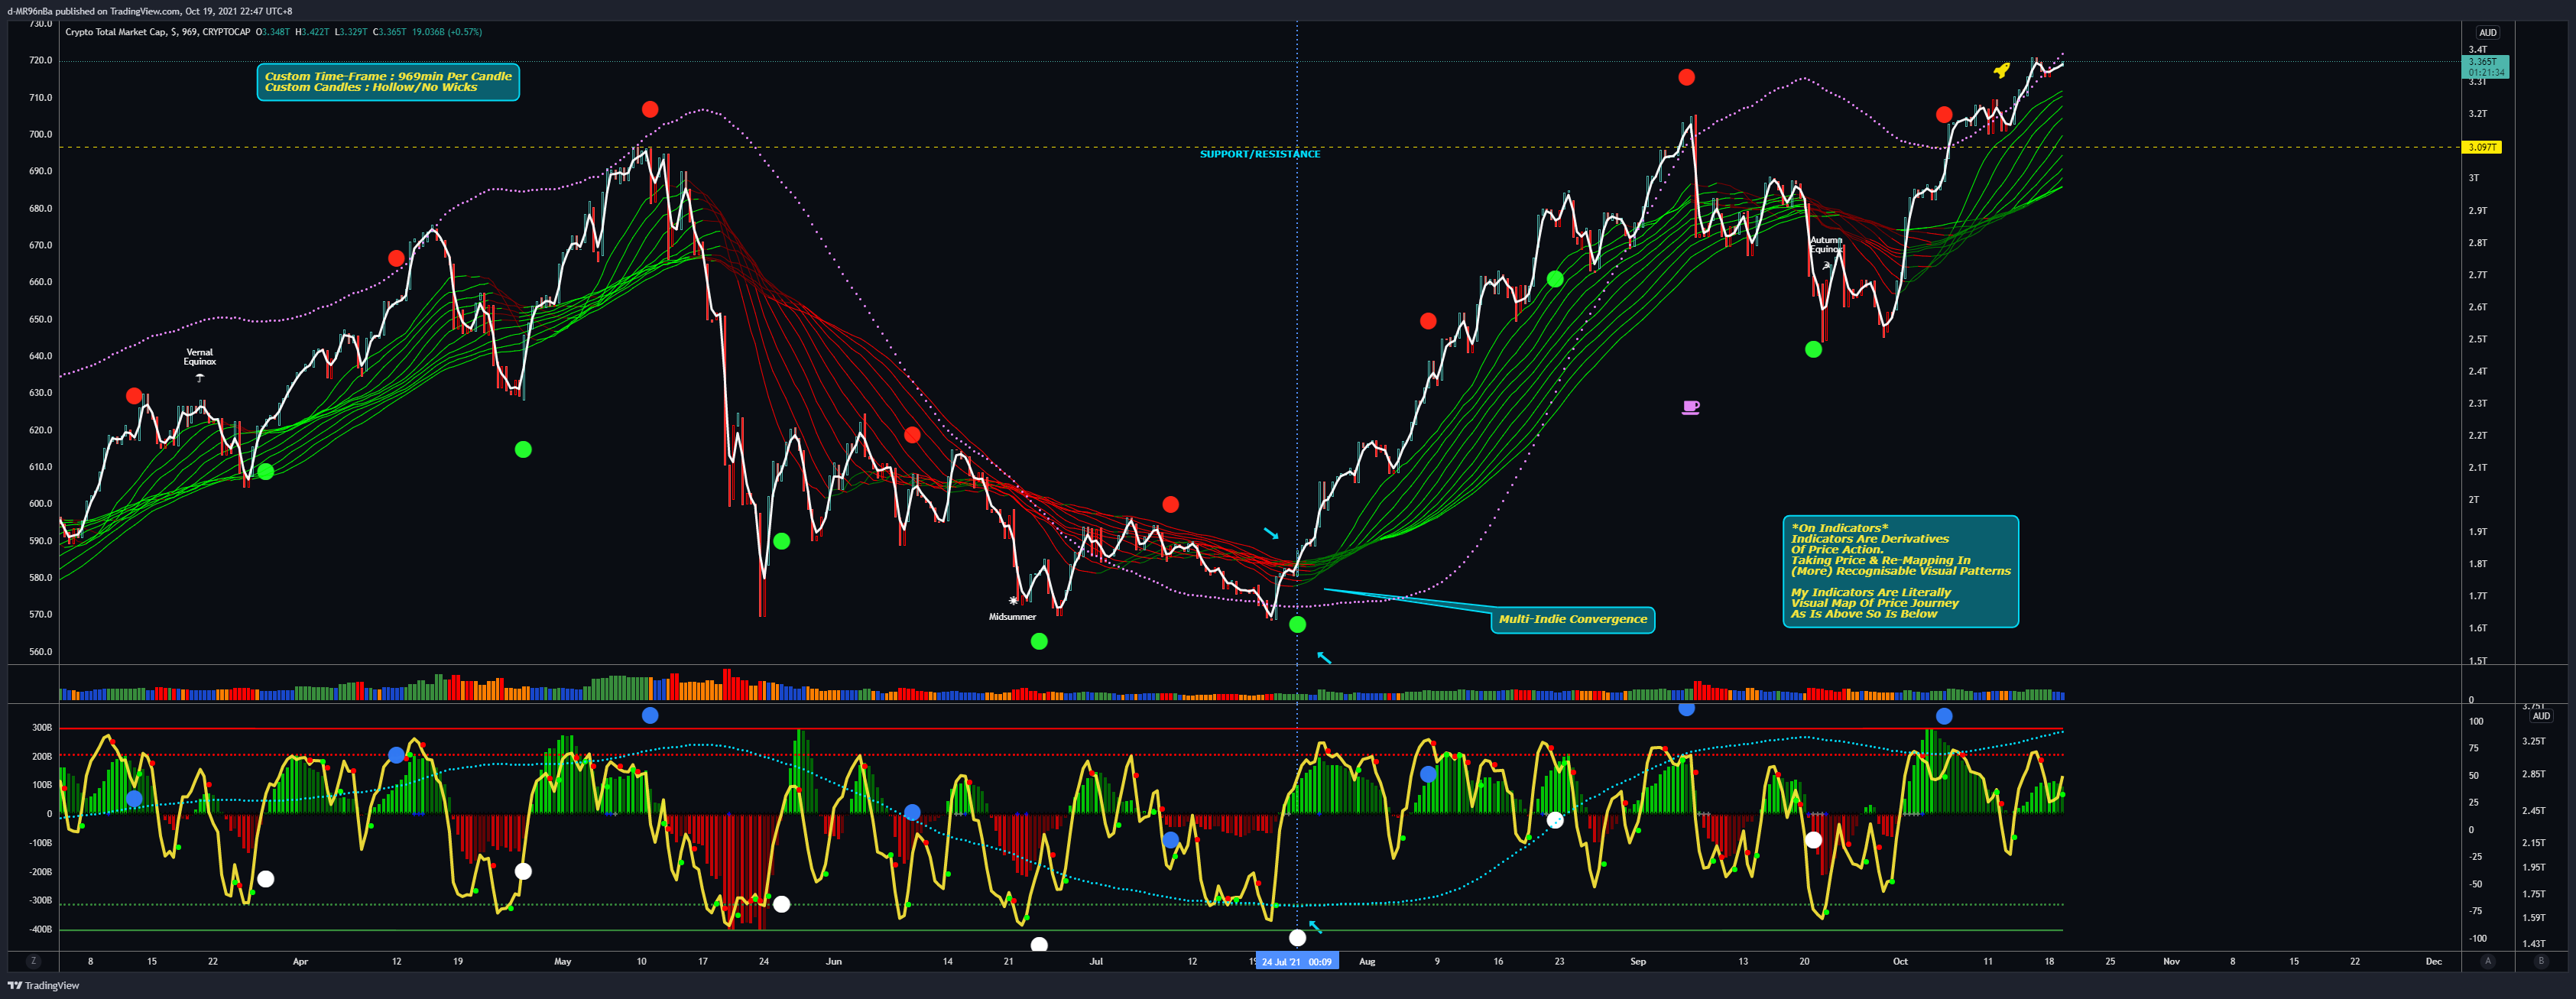Viewport: 2576px width, 999px height.
Task: Click the May label on the time axis
Action: click(x=562, y=962)
